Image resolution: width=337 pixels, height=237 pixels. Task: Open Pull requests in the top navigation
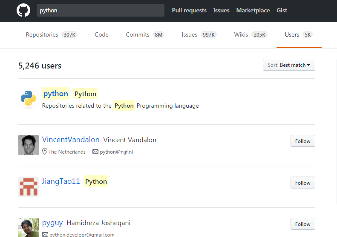tap(189, 10)
